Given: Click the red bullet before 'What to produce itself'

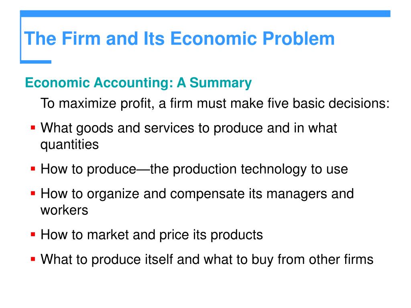Looking at the screenshot, I should 33,259.
